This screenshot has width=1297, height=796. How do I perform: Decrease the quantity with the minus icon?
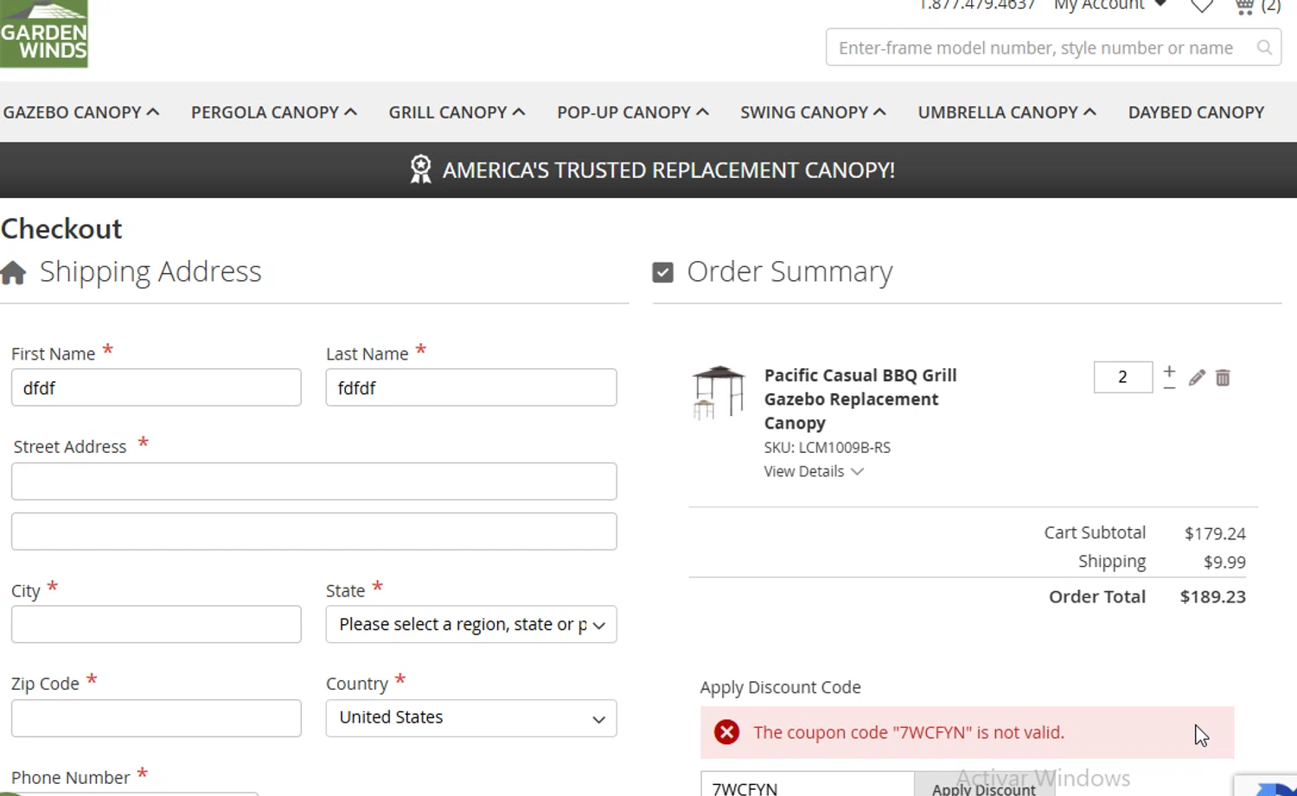coord(1169,388)
